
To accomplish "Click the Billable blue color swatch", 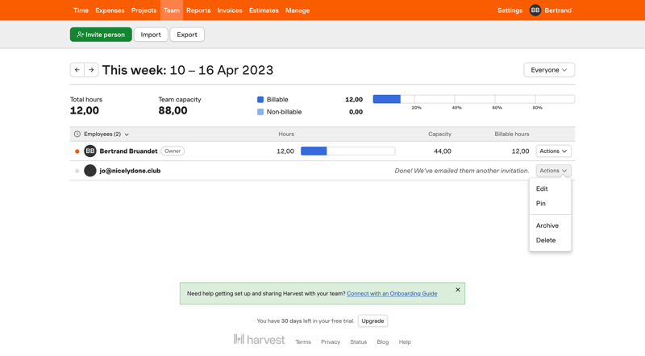I will [x=260, y=100].
